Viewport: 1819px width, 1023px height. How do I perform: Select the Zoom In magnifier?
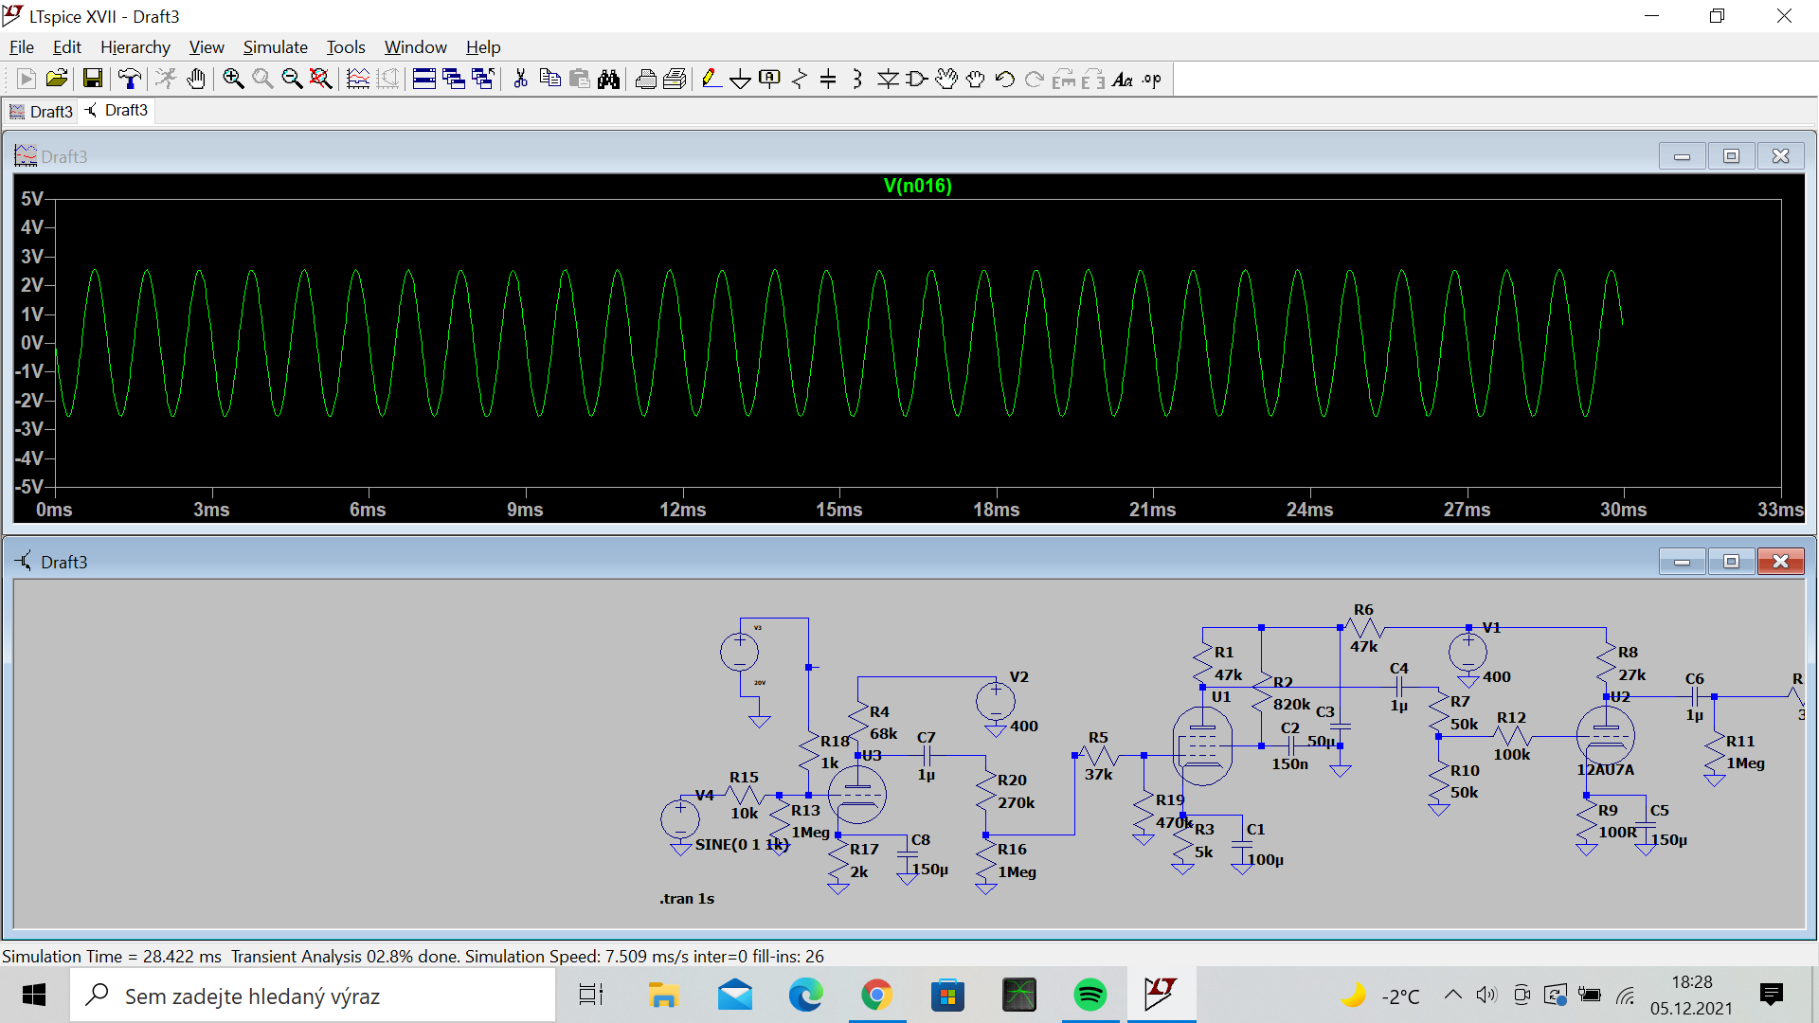233,80
